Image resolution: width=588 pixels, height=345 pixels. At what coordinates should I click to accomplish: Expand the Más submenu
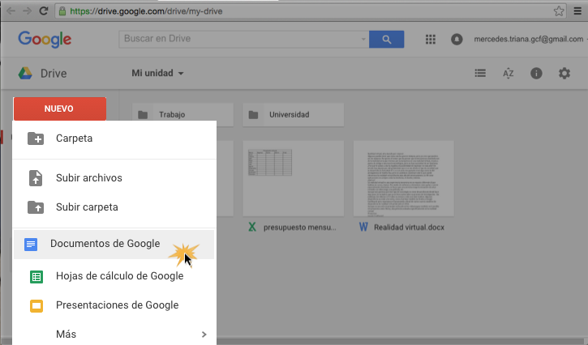click(115, 334)
